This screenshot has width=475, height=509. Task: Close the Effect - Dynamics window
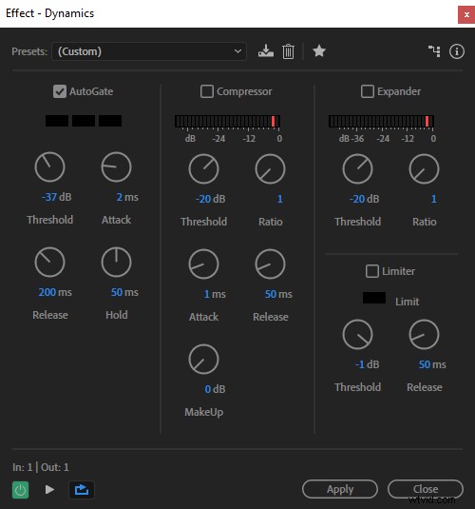coord(466,14)
